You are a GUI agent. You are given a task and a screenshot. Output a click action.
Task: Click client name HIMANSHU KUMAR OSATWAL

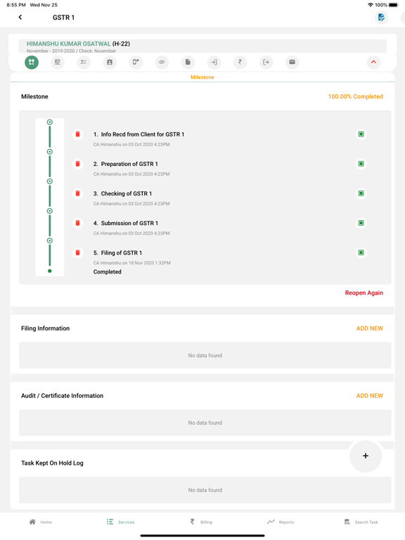68,44
